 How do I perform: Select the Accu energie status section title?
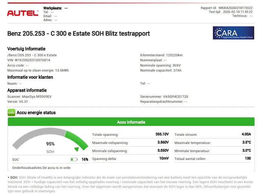point(36,112)
